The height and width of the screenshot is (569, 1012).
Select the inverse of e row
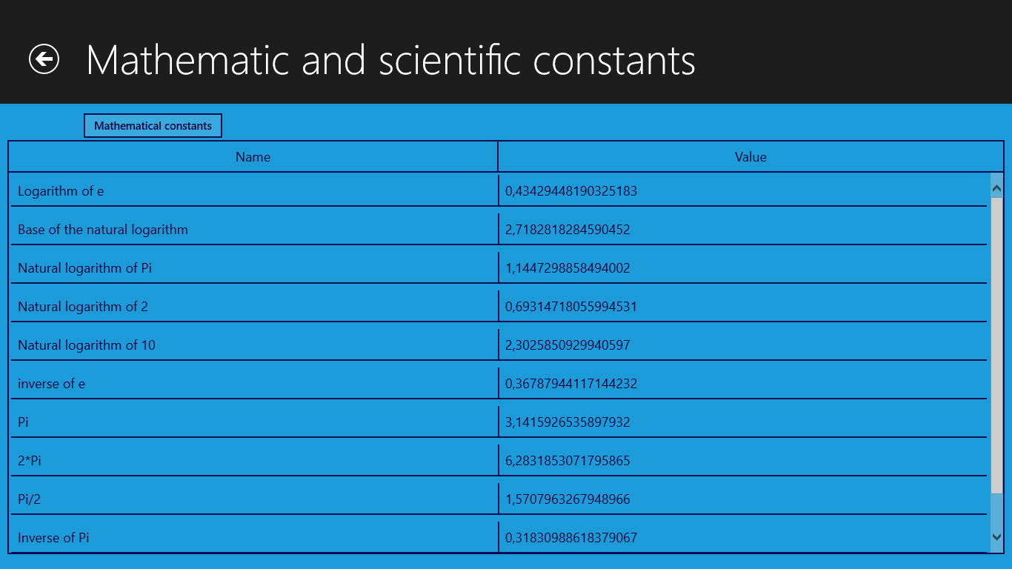click(x=498, y=384)
